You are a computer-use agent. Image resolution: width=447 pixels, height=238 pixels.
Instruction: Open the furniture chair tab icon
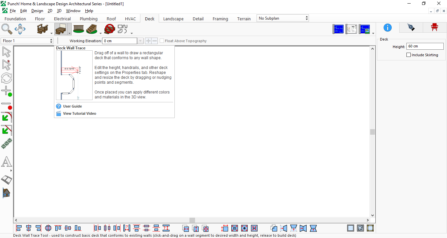point(434,27)
